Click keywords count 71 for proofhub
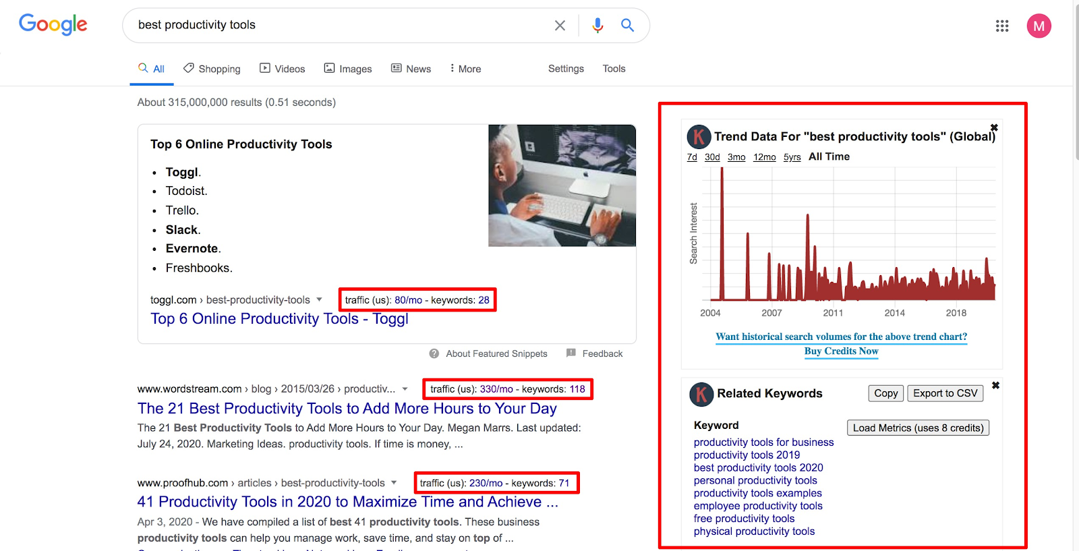This screenshot has width=1079, height=551. pyautogui.click(x=564, y=483)
